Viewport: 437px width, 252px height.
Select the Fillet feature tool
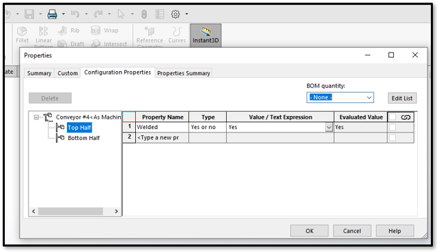pos(23,35)
